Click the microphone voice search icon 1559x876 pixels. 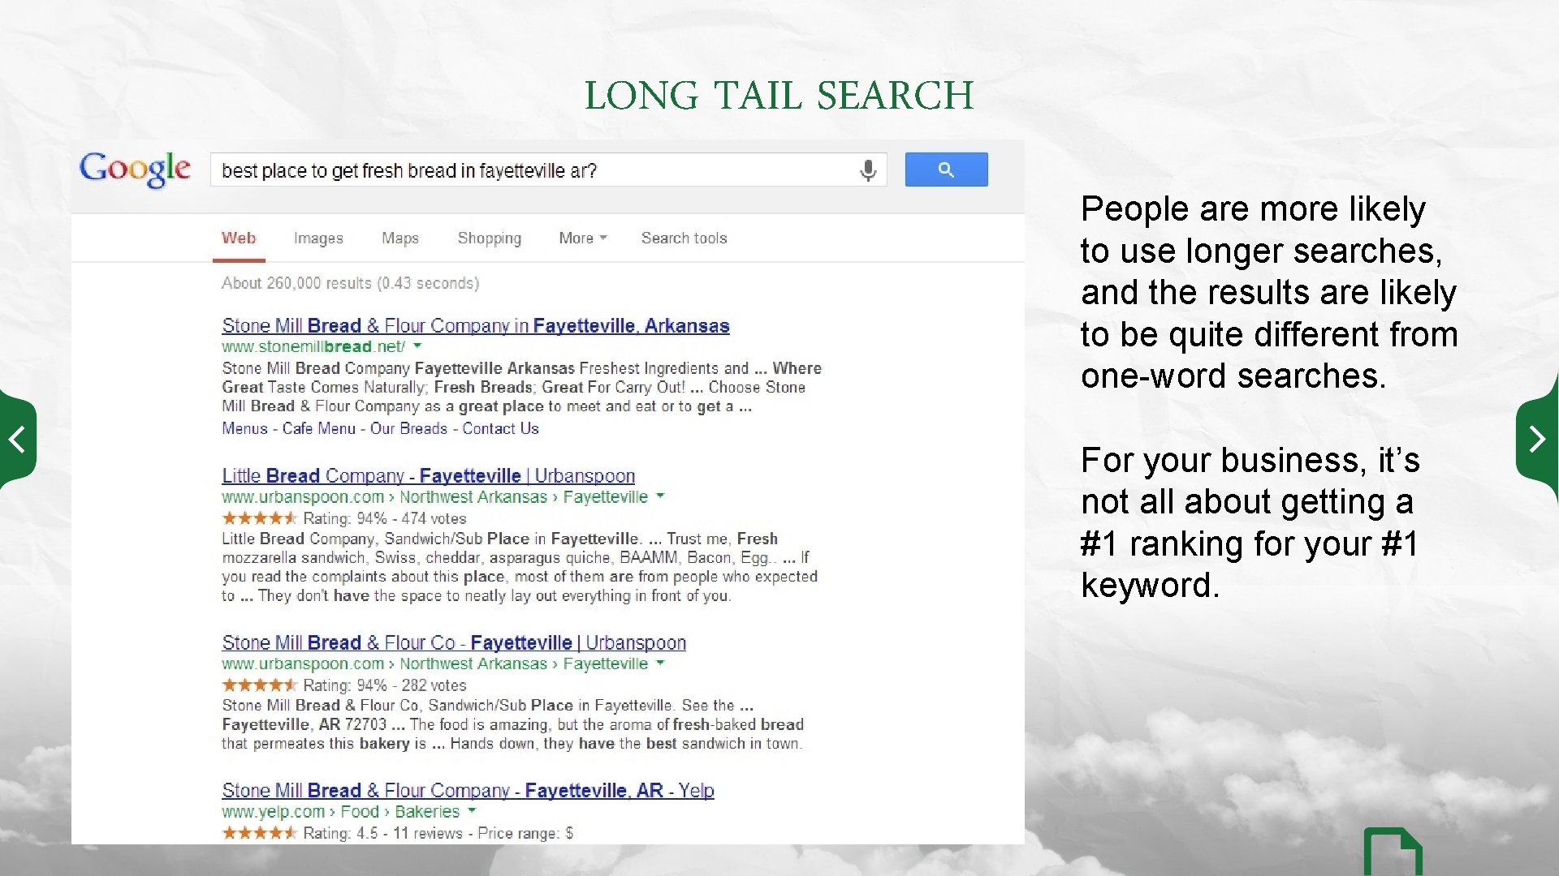(x=868, y=170)
